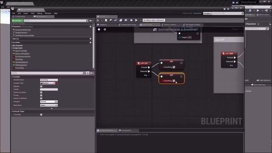Click Left Ctrl Released execution pin
272x153 pixels.
[x=149, y=71]
